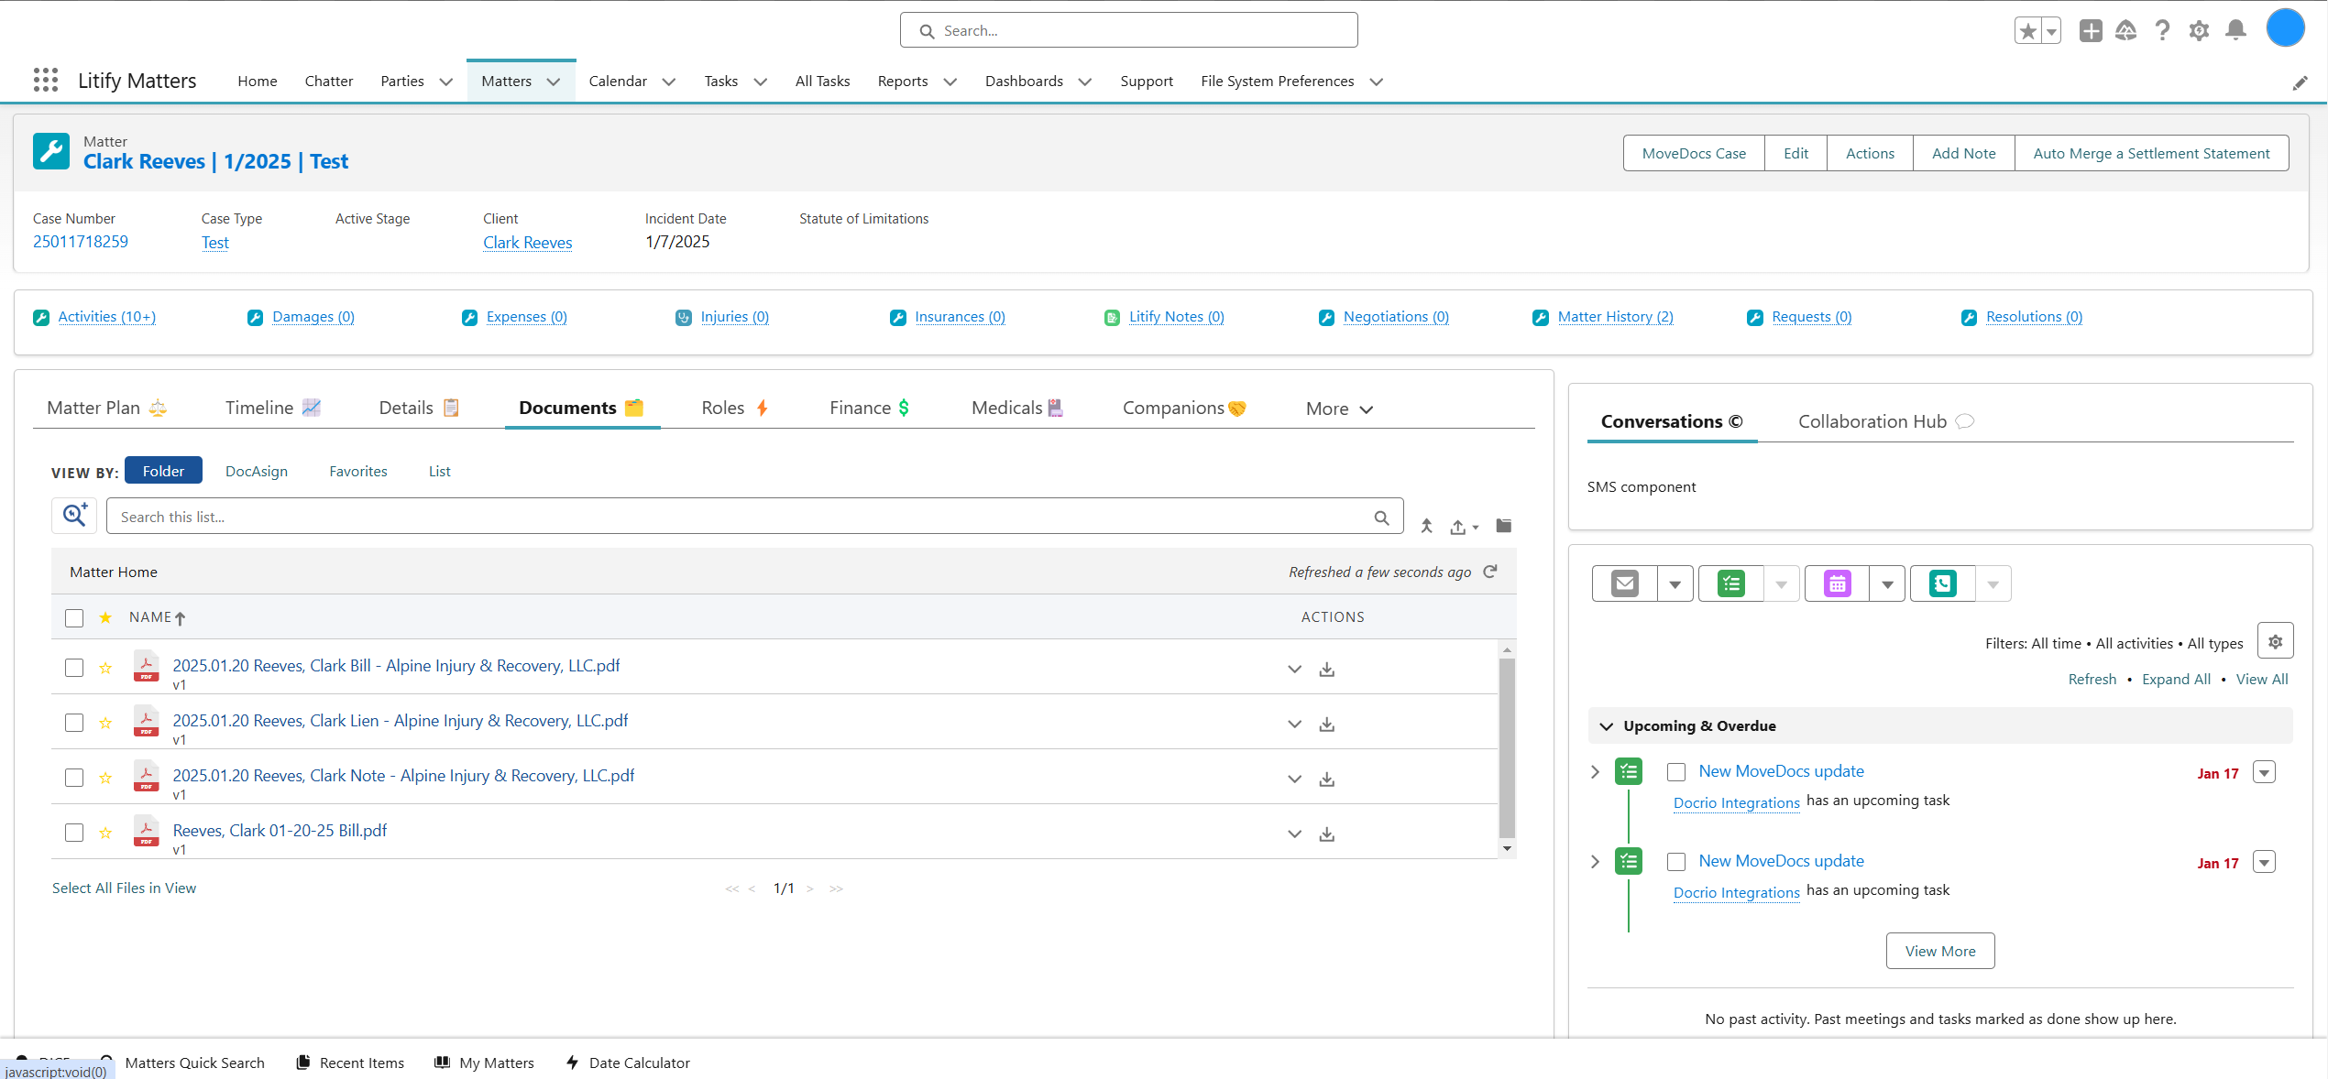
Task: Open Setup gear in global header
Action: pos(2199,31)
